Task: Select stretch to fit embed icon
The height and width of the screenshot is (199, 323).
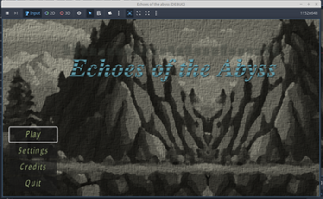Action: [147, 13]
